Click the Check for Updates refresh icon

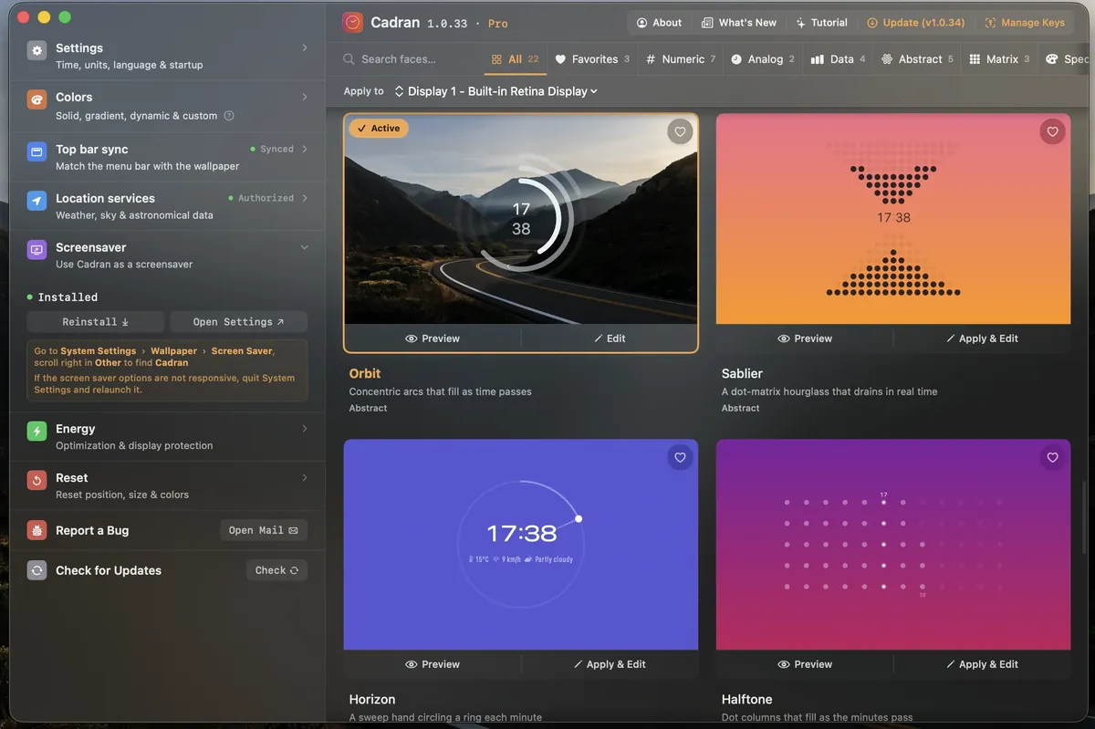[x=36, y=570]
